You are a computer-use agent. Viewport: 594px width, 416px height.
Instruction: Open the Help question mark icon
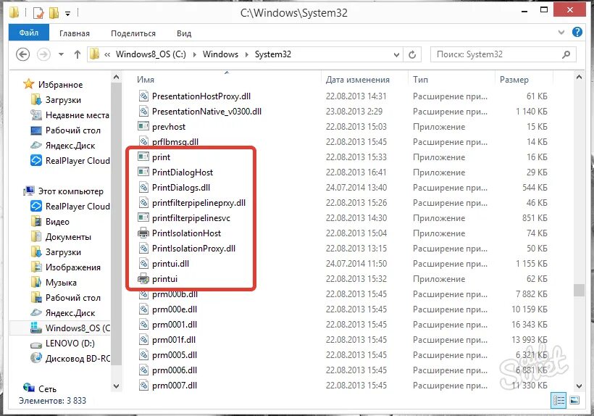[577, 32]
